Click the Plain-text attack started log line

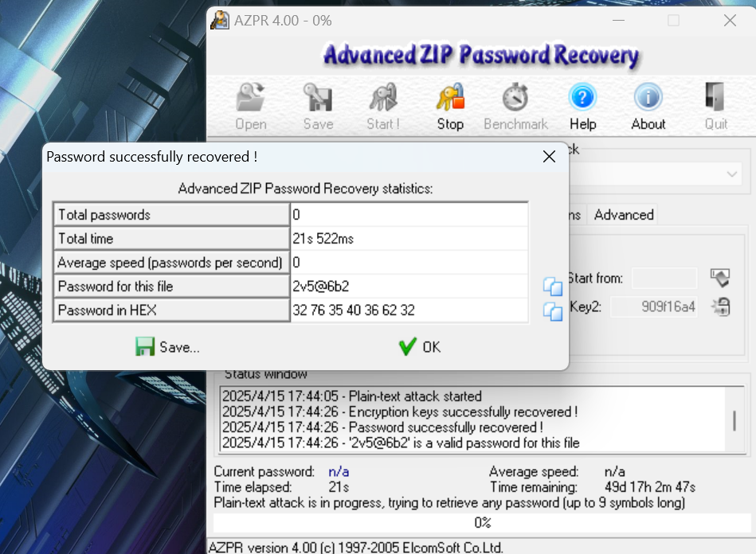click(x=352, y=396)
